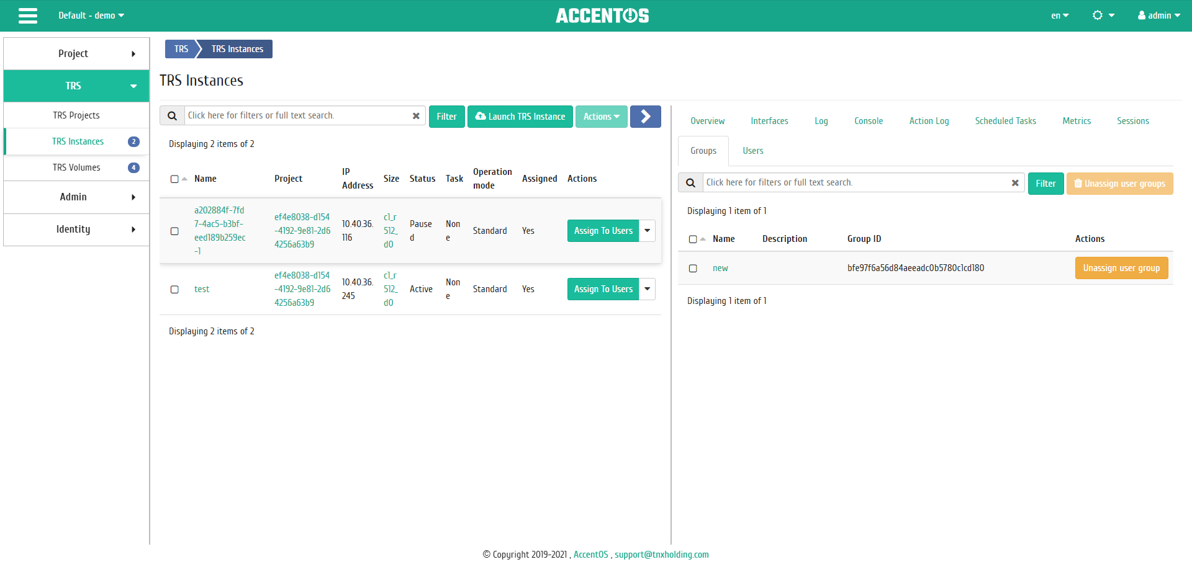Open the Sessions tab
This screenshot has height=562, width=1192.
point(1133,121)
